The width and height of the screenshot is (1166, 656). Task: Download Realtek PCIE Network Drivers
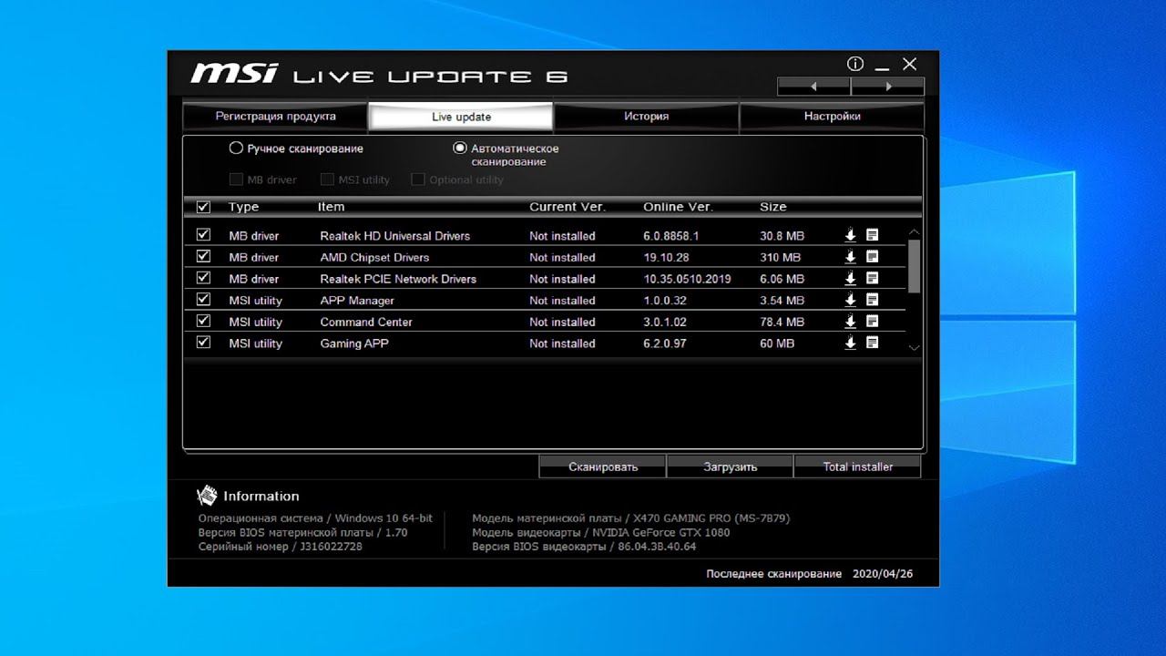click(850, 279)
